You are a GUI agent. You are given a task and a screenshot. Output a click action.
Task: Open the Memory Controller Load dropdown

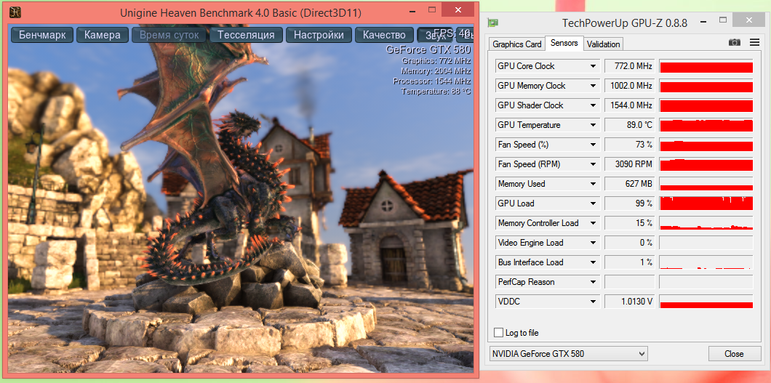point(593,223)
